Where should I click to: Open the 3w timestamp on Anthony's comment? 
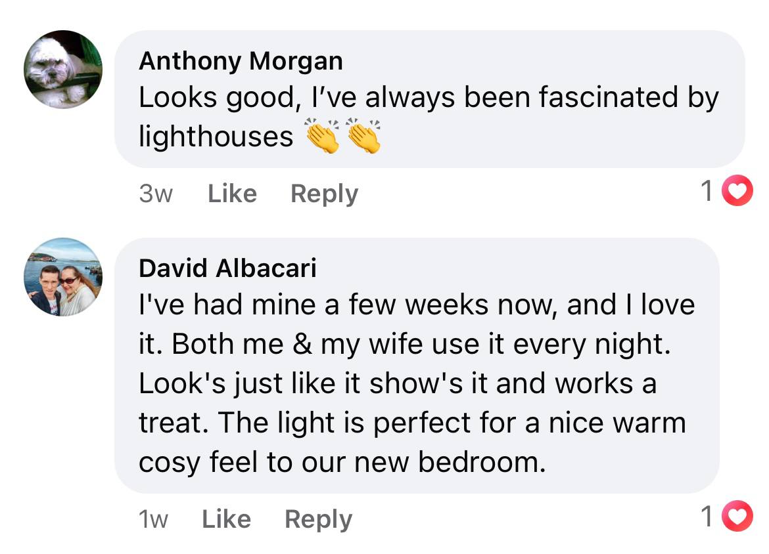click(x=156, y=194)
